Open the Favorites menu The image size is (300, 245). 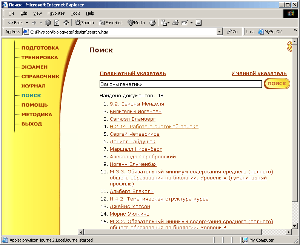click(56, 13)
